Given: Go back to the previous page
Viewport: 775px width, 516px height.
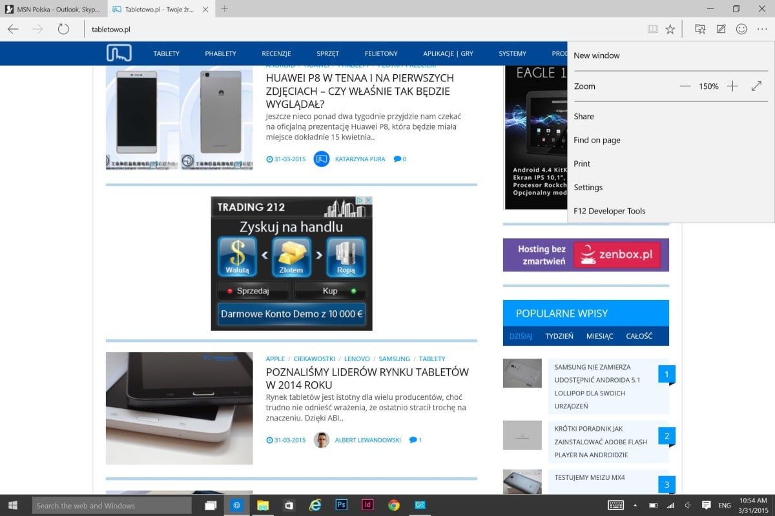Looking at the screenshot, I should (13, 29).
